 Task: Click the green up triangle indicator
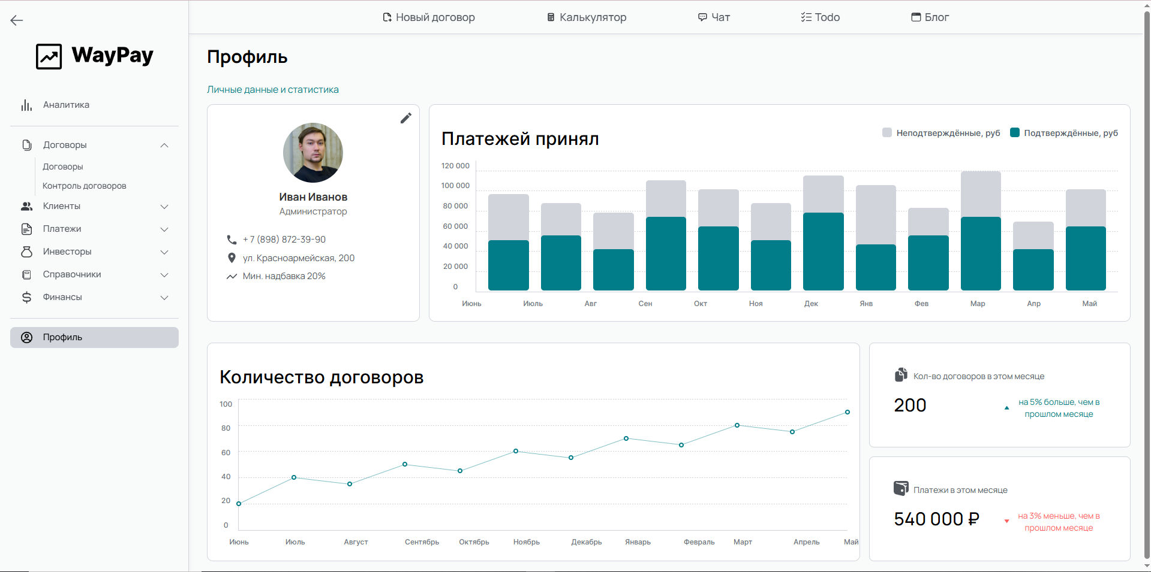1006,408
